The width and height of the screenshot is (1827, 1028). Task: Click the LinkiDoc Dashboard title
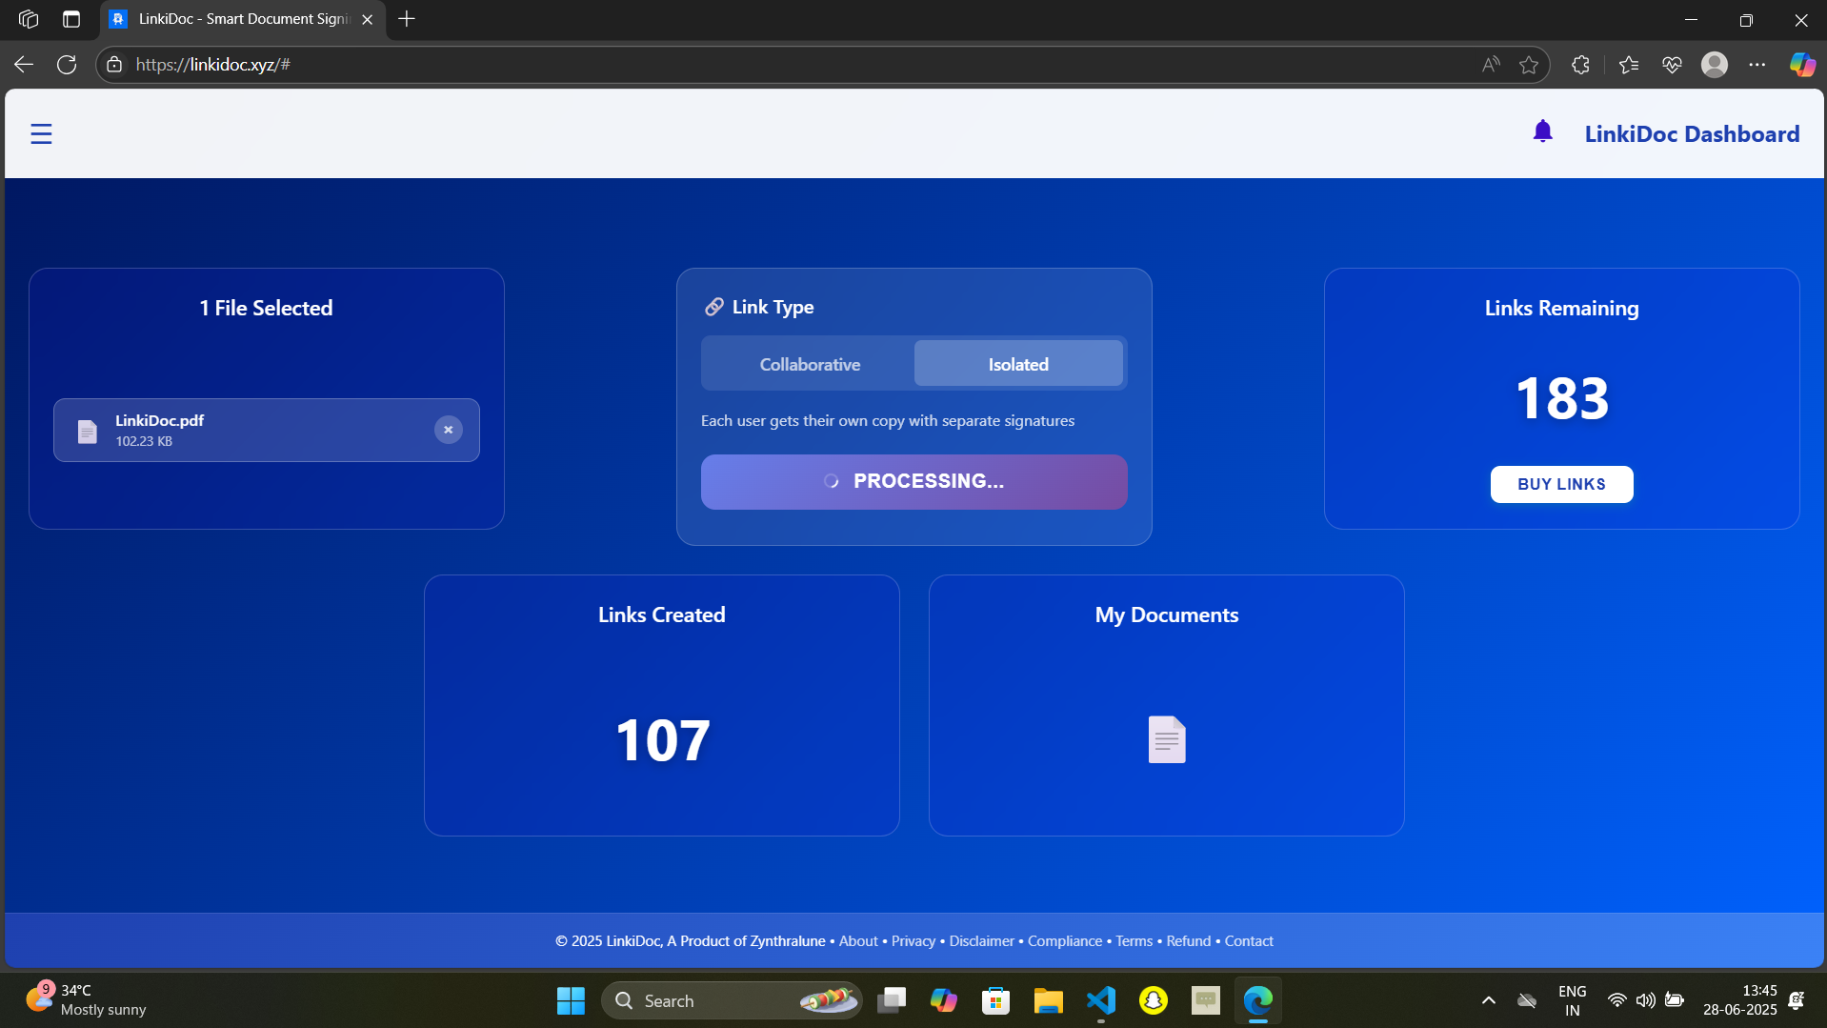(x=1692, y=134)
